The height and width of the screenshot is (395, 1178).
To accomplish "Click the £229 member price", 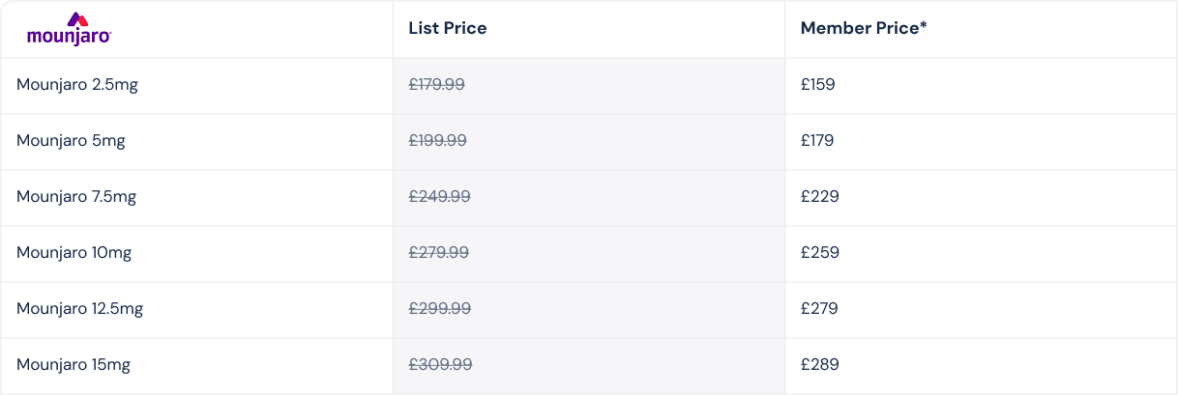I will (820, 197).
